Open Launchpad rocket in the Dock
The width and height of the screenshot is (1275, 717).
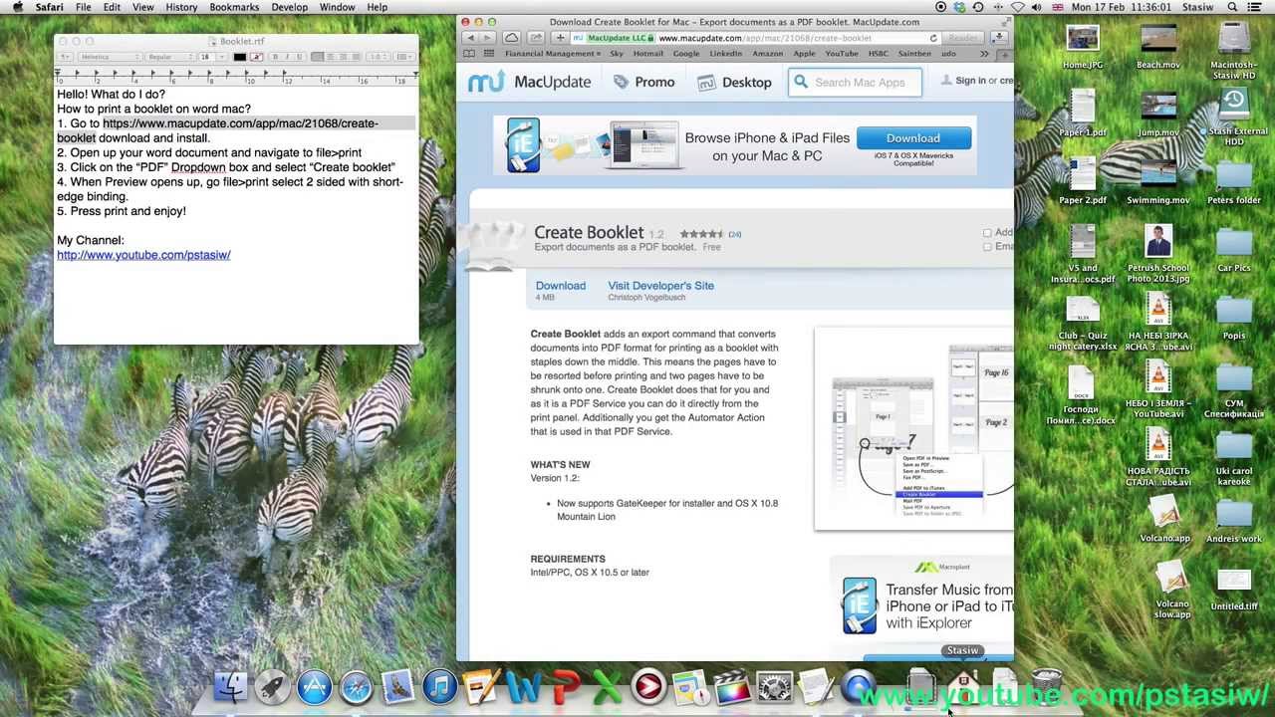(x=273, y=687)
